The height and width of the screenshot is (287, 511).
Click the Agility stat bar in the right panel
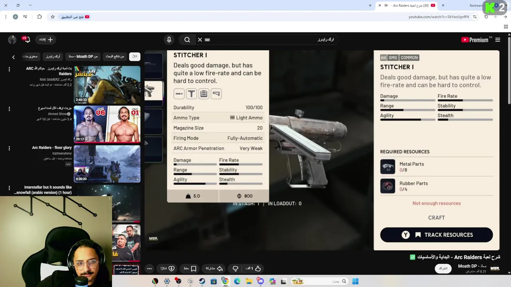coord(408,120)
